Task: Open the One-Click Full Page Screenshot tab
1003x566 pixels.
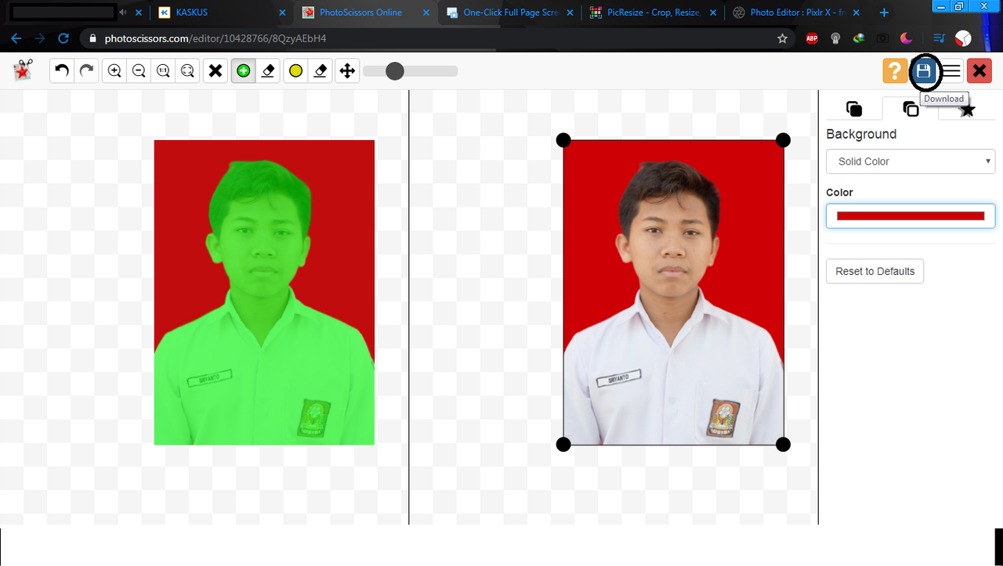Action: click(509, 13)
